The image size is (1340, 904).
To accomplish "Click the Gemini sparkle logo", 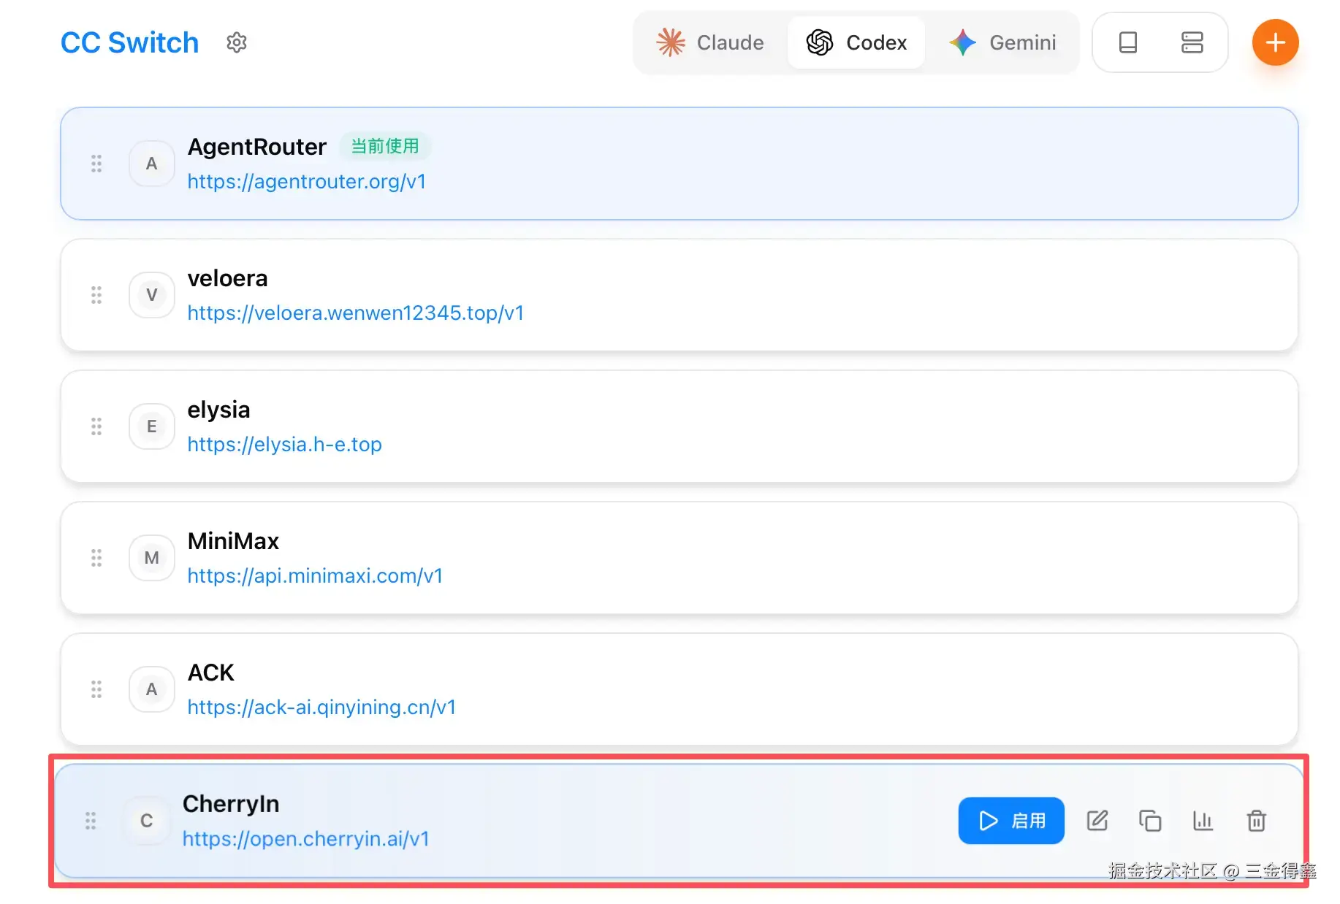I will pos(962,42).
